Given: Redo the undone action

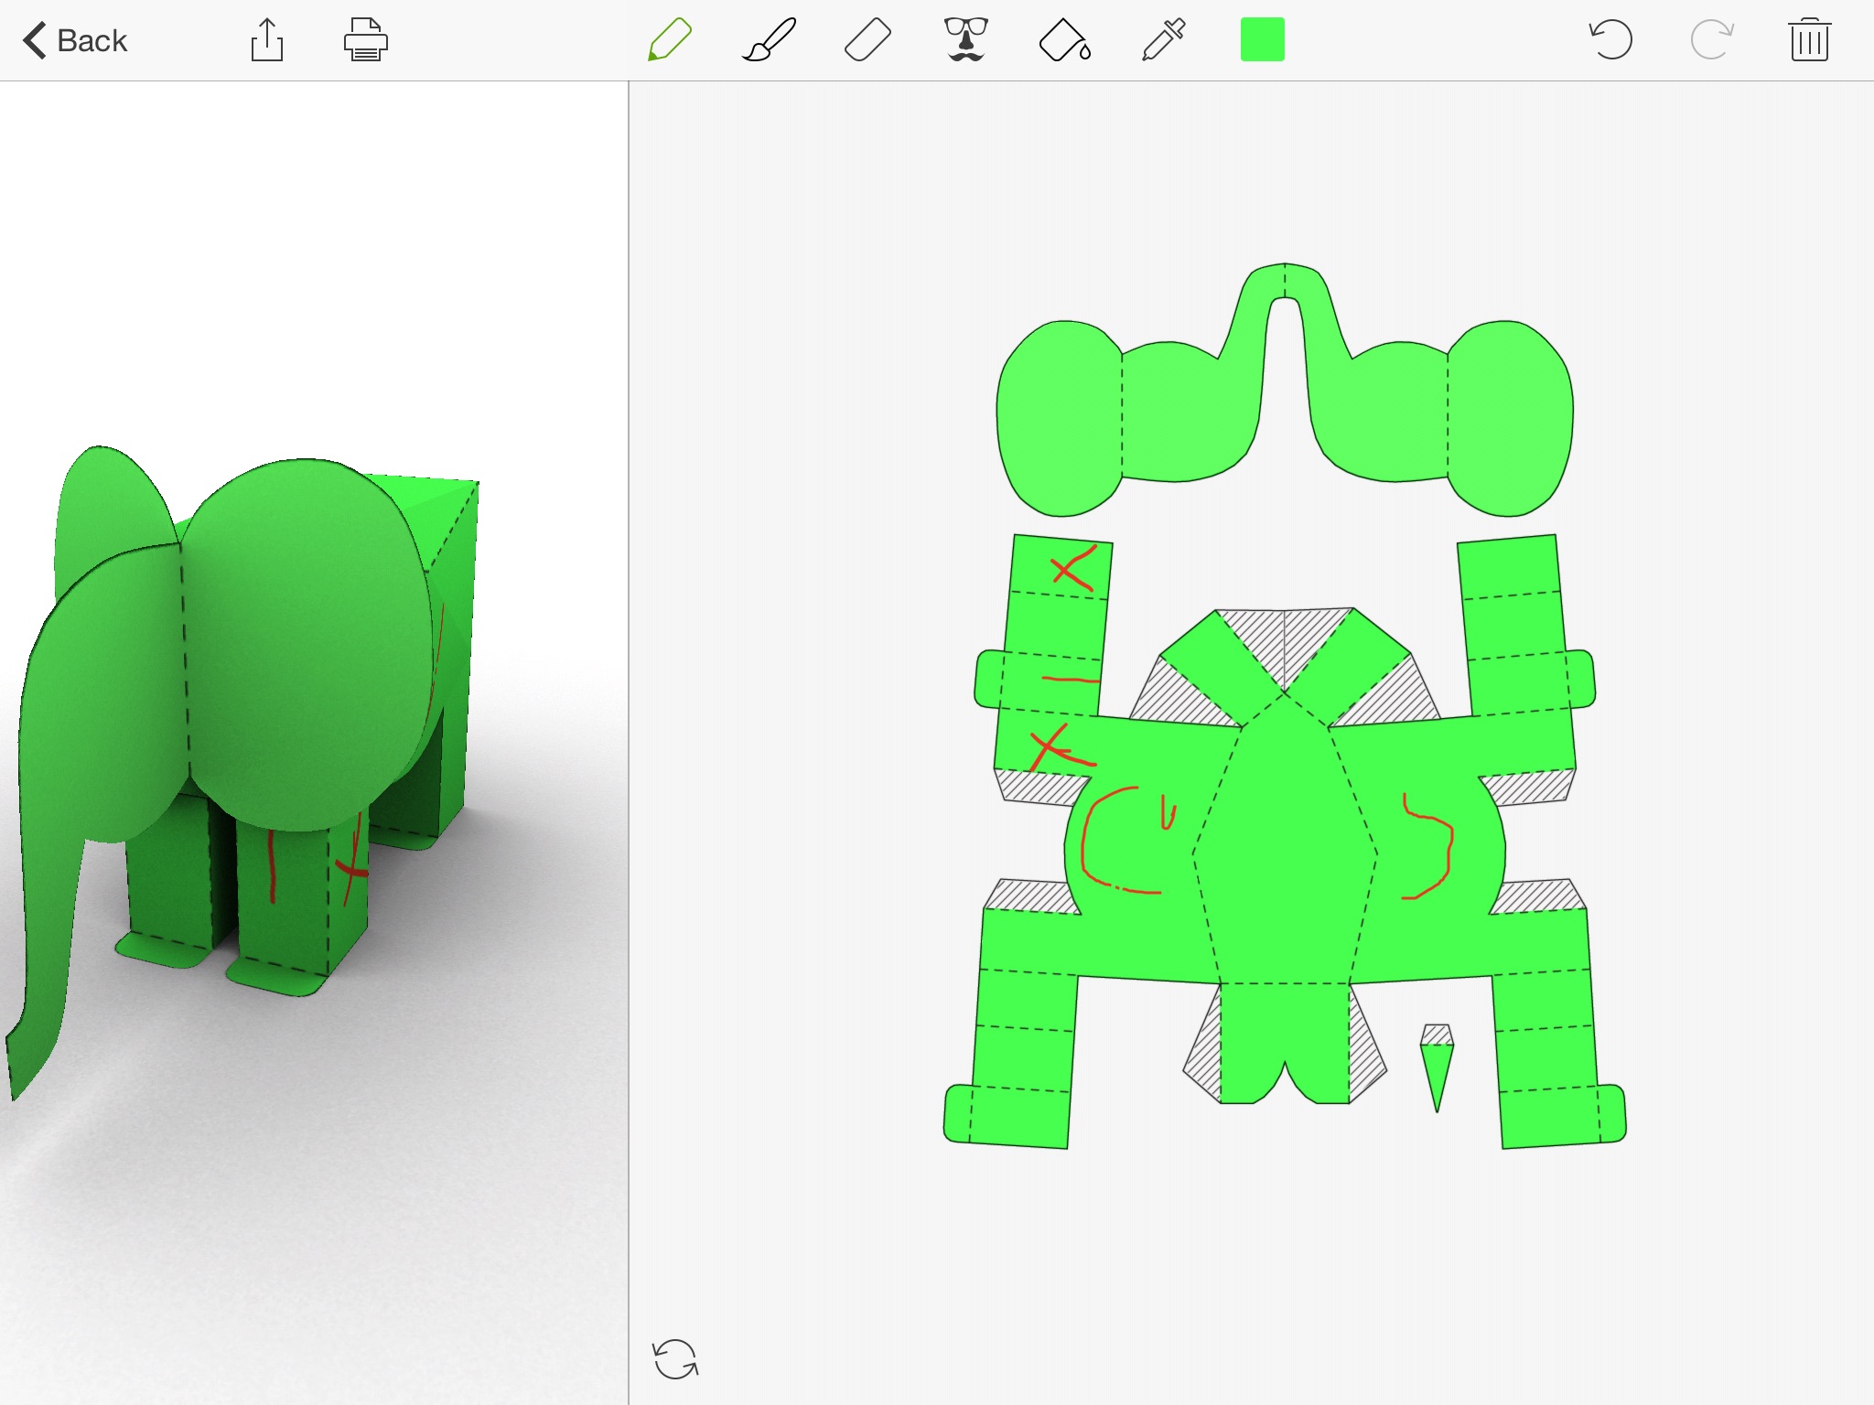Looking at the screenshot, I should pos(1710,40).
